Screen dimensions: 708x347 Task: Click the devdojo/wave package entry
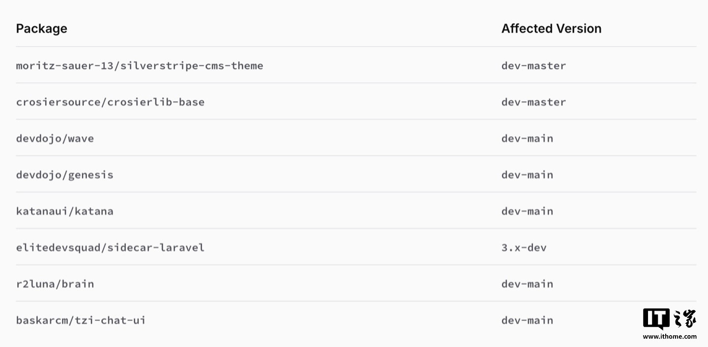55,138
